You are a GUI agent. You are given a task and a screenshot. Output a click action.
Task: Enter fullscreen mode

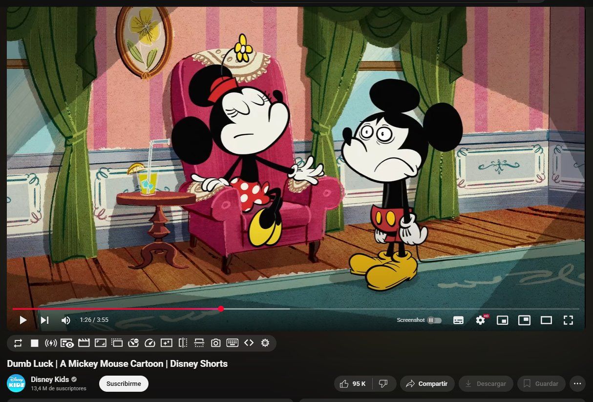(x=568, y=320)
